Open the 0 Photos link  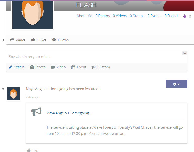point(103,16)
